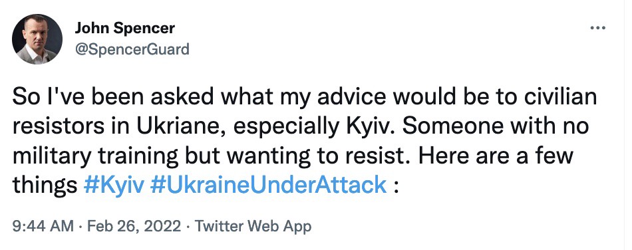Click the colon after the #UkraineUnderAttack hashtag
The width and height of the screenshot is (632, 250).
point(395,186)
